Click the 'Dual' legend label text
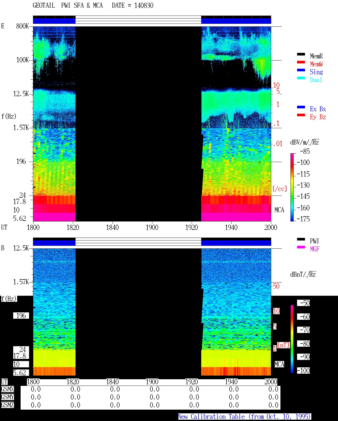Image resolution: width=338 pixels, height=421 pixels. (316, 80)
